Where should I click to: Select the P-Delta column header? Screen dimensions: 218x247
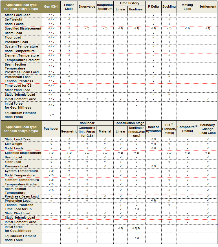[x=153, y=6]
